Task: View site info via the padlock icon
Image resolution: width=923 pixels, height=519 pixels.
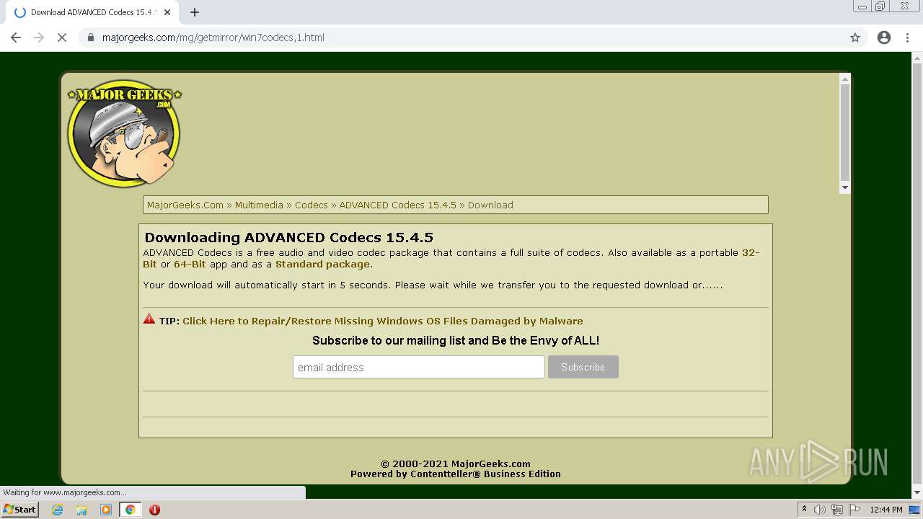Action: click(x=91, y=37)
